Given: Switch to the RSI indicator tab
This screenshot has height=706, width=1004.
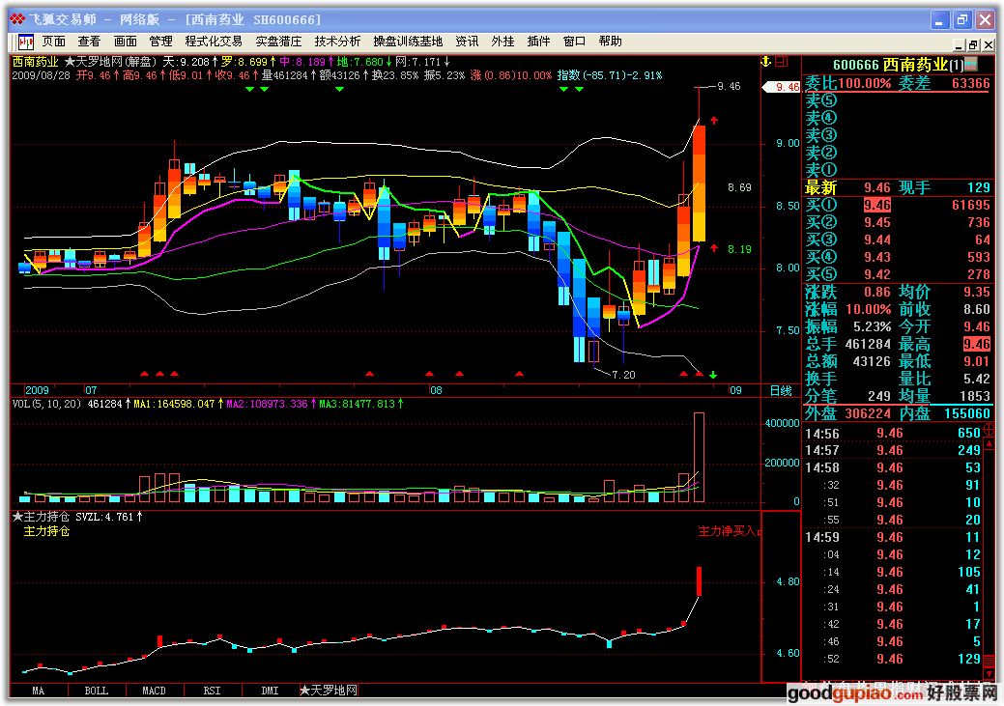Looking at the screenshot, I should click(x=212, y=691).
